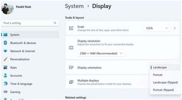The image size is (182, 100).
Task: Click 'Change the size of text, apps' description
Action: 103,30
